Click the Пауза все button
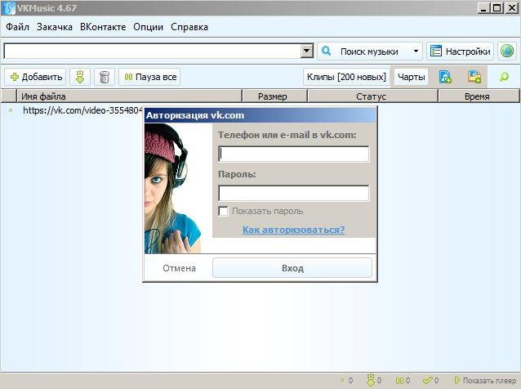The height and width of the screenshot is (389, 521). [149, 77]
